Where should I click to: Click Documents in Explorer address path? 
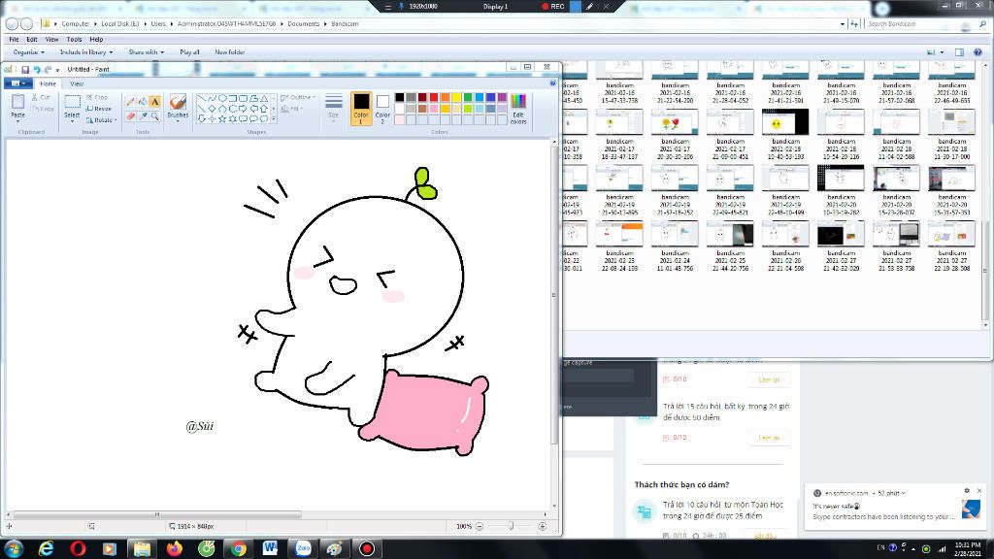(304, 23)
